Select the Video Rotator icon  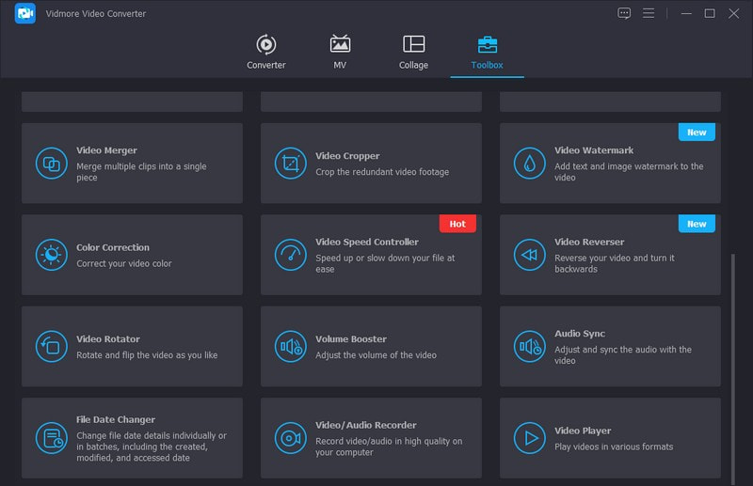click(x=51, y=346)
